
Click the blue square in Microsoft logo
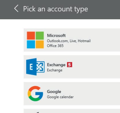31,44
